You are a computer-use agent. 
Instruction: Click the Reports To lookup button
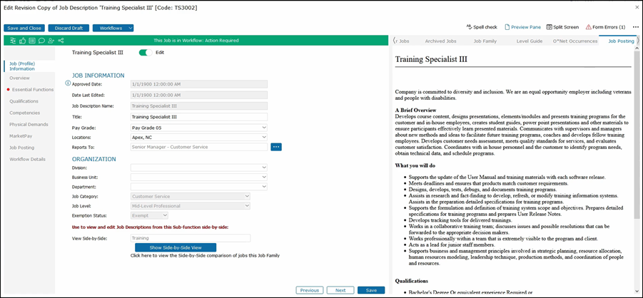tap(276, 147)
